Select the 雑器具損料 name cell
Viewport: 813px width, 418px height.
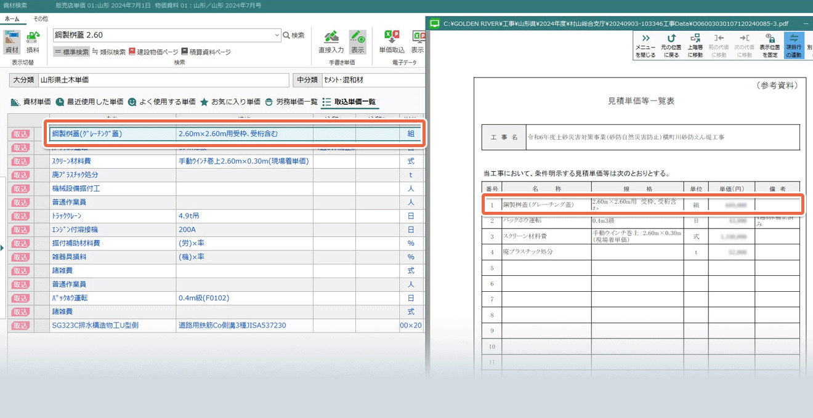pos(113,257)
